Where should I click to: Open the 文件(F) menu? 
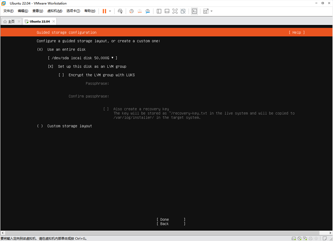point(9,11)
